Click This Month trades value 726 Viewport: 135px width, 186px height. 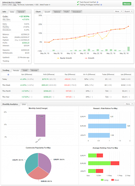pyautogui.click(x=106, y=91)
